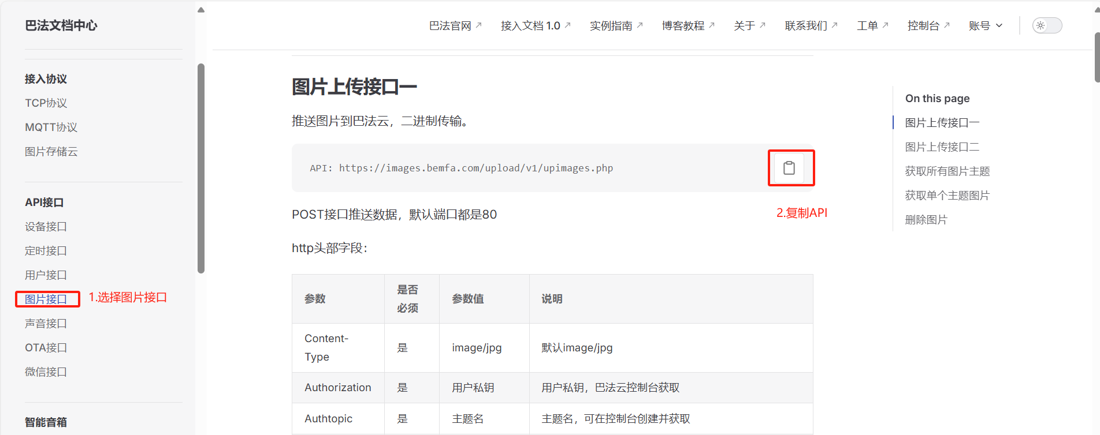Screen dimensions: 1100x435
Task: Click the 智能音箱 sidebar section heading
Action: (x=46, y=422)
